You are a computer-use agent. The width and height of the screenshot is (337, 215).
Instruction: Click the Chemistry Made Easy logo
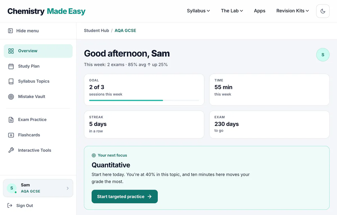click(x=46, y=11)
